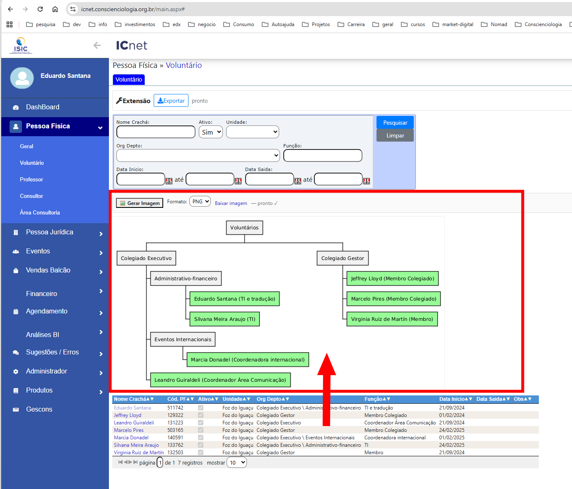Open the Ativo dropdown showing Sim
Screen dimensions: 572x489
pos(211,132)
